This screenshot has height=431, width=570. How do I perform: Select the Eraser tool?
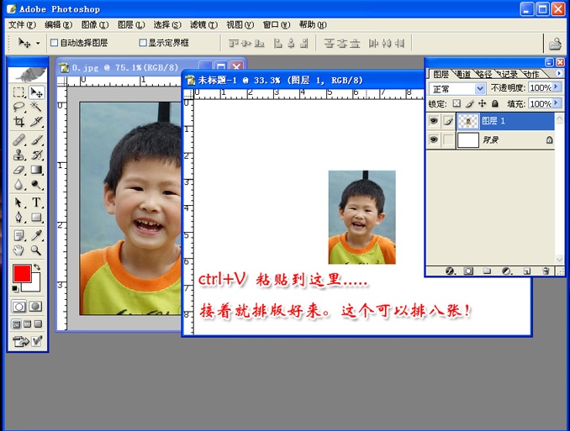(x=18, y=170)
